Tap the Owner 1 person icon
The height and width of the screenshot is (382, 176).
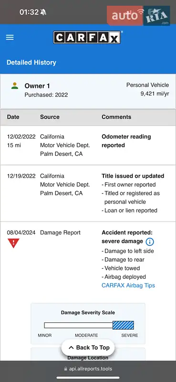pyautogui.click(x=15, y=86)
